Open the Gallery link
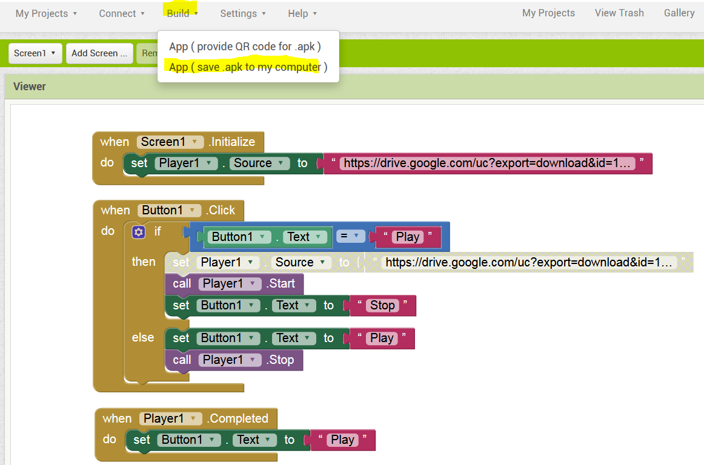 (x=679, y=13)
